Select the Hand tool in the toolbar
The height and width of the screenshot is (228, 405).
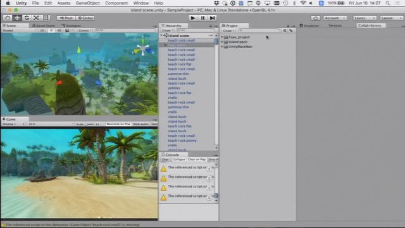coord(8,18)
